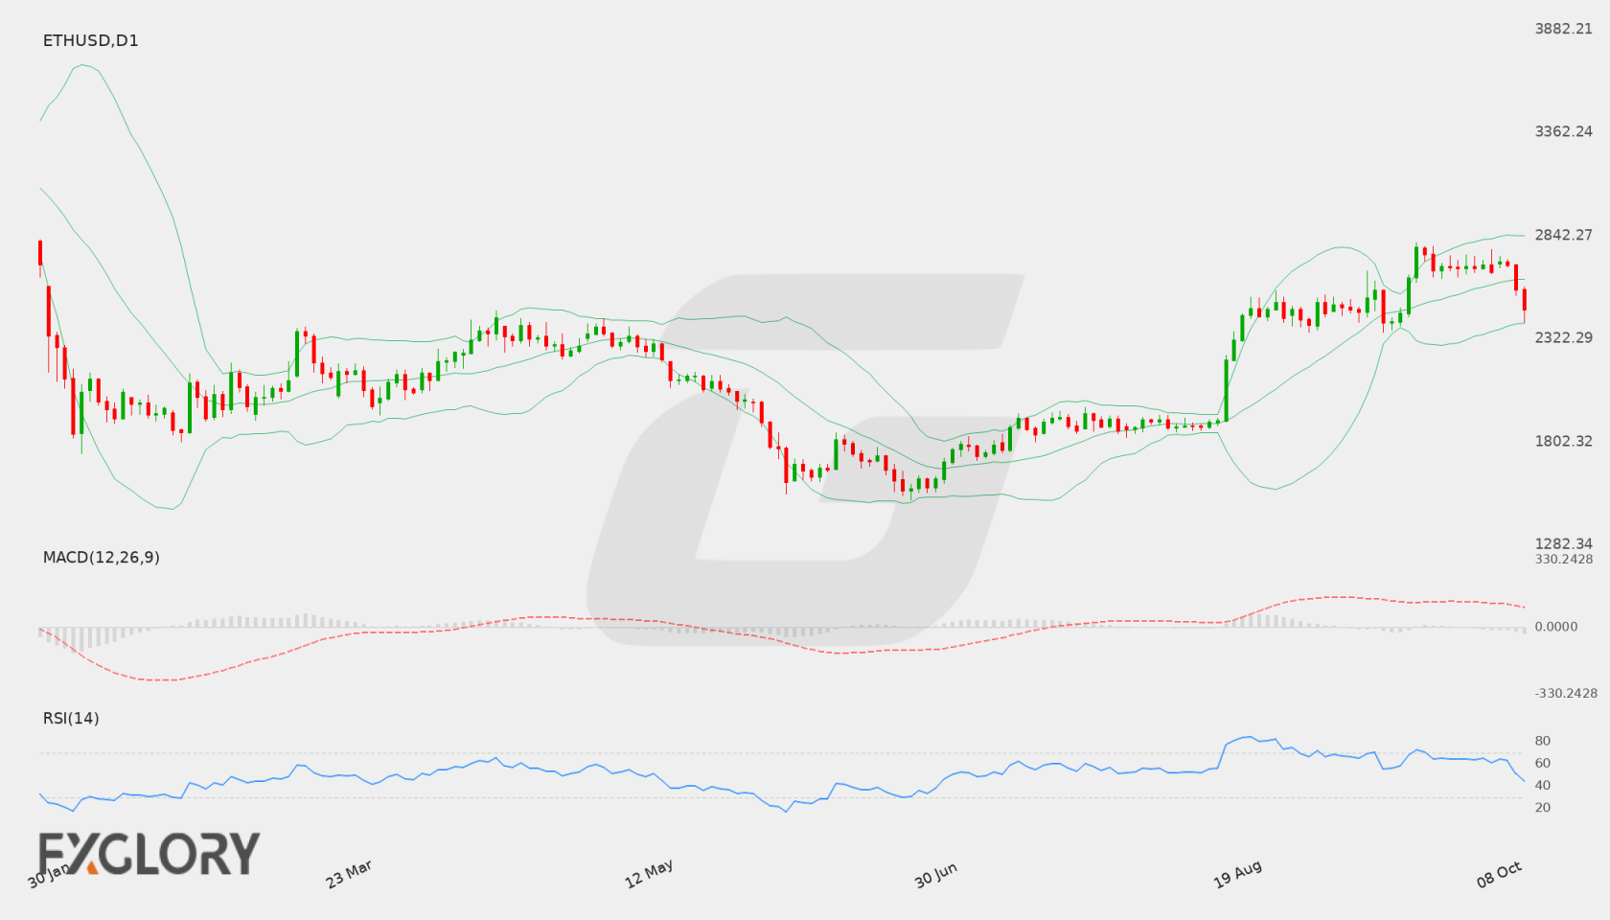
Task: Click the ETHUSD,D1 chart title
Action: point(90,40)
